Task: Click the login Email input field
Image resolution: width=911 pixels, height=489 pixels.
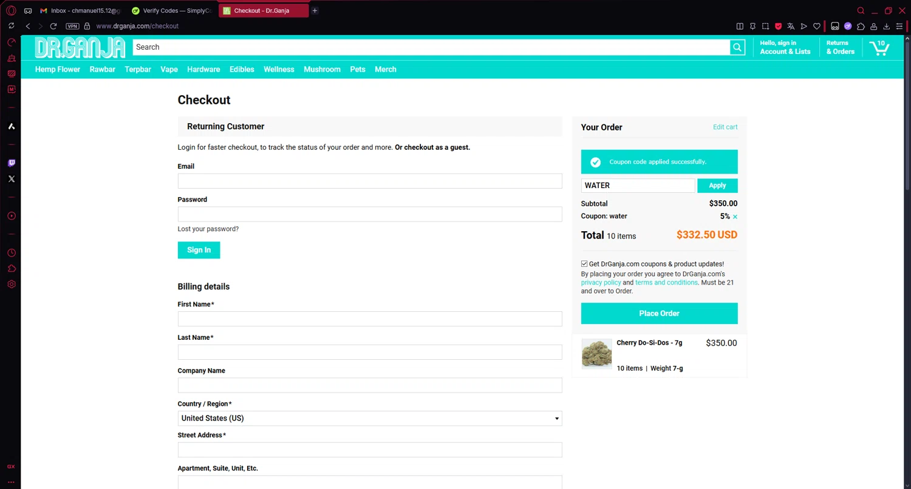Action: pos(370,181)
